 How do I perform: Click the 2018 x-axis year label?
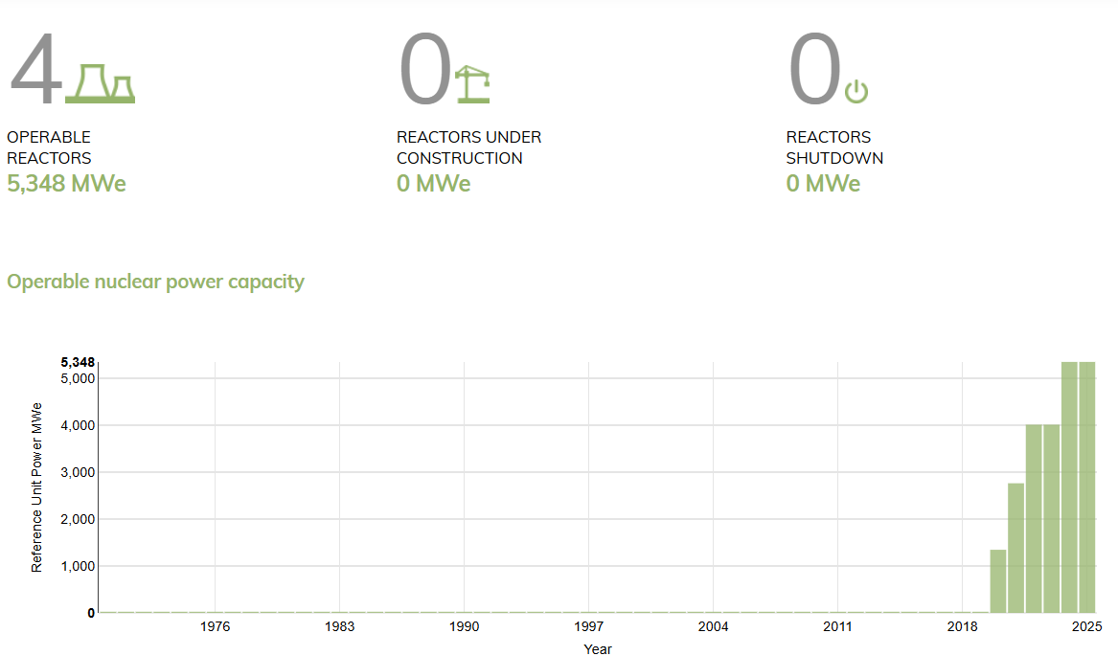tap(962, 626)
